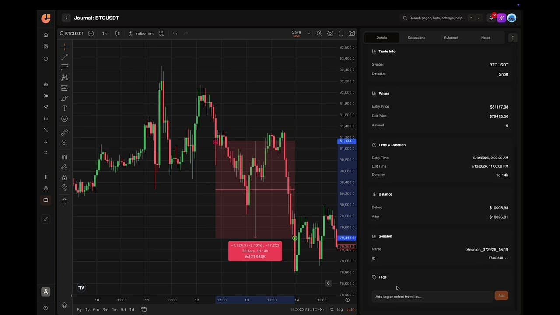Open the three-dot panel options menu

(x=513, y=38)
